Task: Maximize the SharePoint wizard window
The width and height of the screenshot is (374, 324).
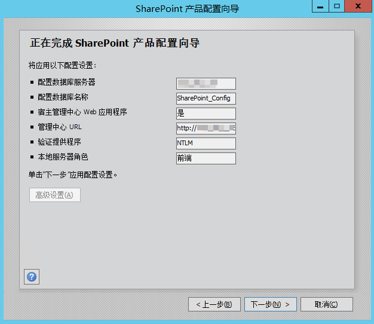Action: [336, 6]
